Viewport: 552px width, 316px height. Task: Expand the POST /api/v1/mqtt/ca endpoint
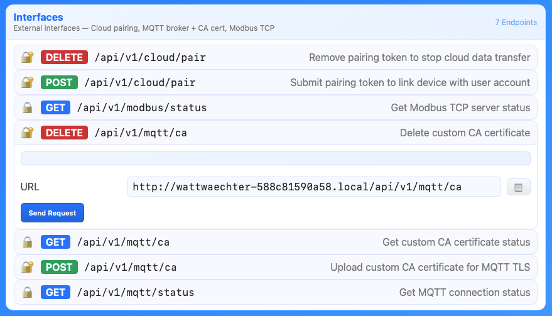(276, 267)
